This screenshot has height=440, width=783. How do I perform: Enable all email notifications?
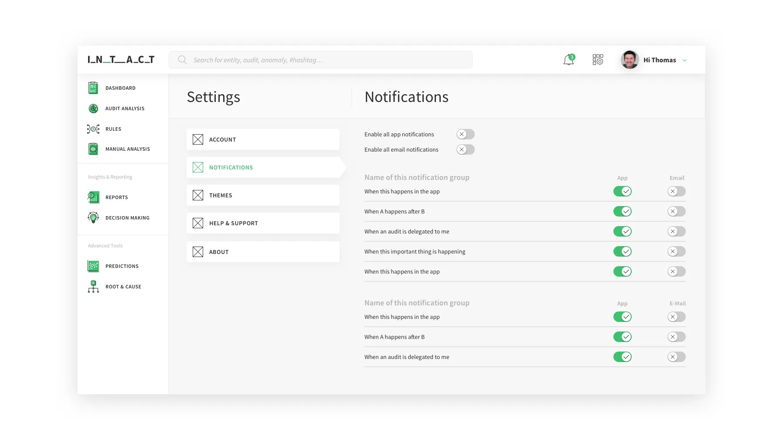465,149
